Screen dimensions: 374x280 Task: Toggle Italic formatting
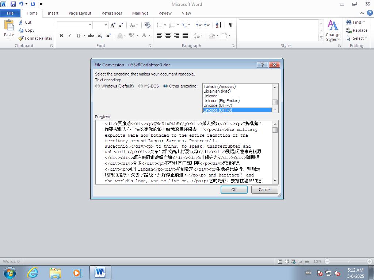pyautogui.click(x=69, y=36)
